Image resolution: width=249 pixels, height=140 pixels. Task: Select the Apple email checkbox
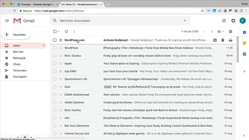pyautogui.click(x=55, y=63)
